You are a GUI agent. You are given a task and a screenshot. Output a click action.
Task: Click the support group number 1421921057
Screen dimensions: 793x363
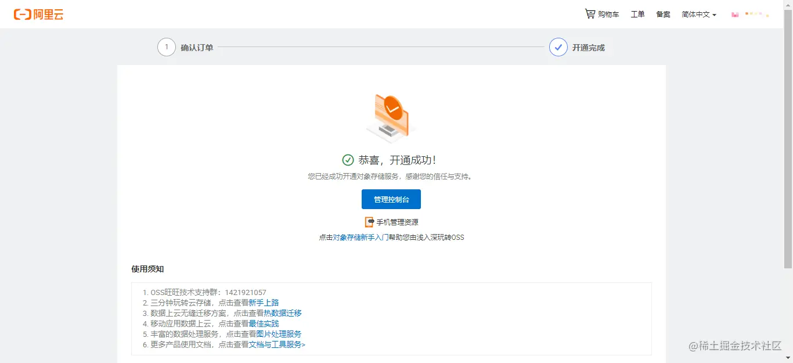tap(246, 292)
